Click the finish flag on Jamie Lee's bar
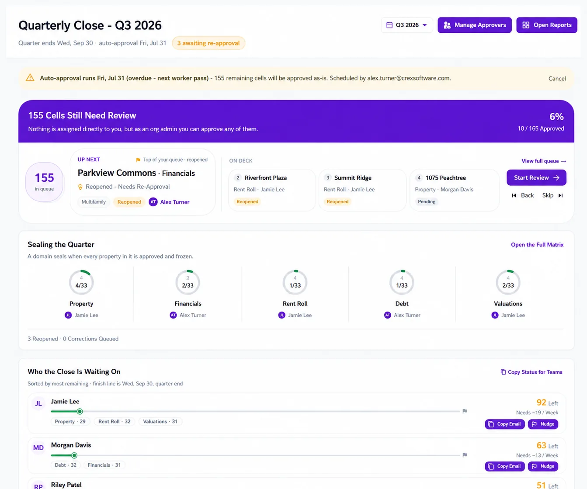This screenshot has height=489, width=587. point(465,411)
